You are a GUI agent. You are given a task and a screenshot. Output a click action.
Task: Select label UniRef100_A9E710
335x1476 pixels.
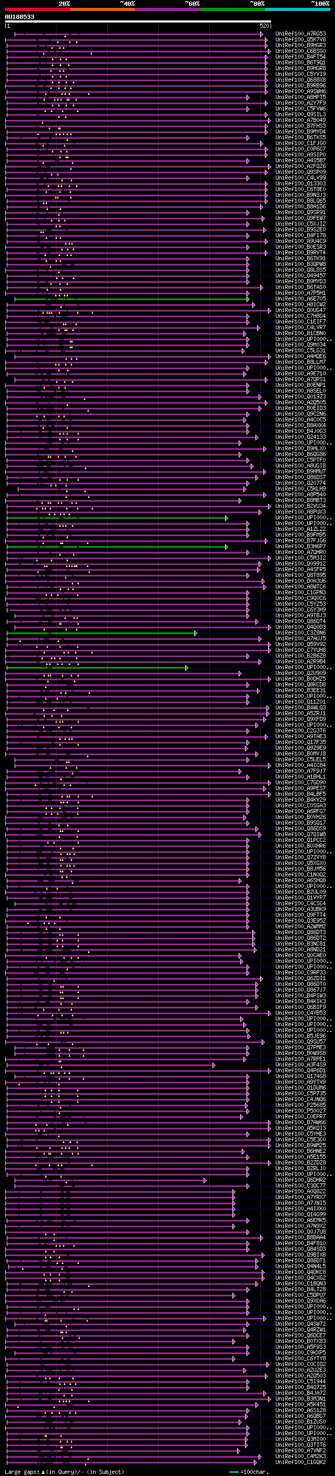300,374
